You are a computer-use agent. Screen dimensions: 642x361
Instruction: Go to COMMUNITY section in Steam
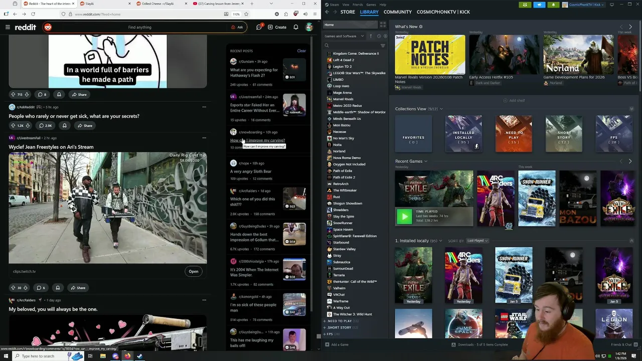point(397,12)
